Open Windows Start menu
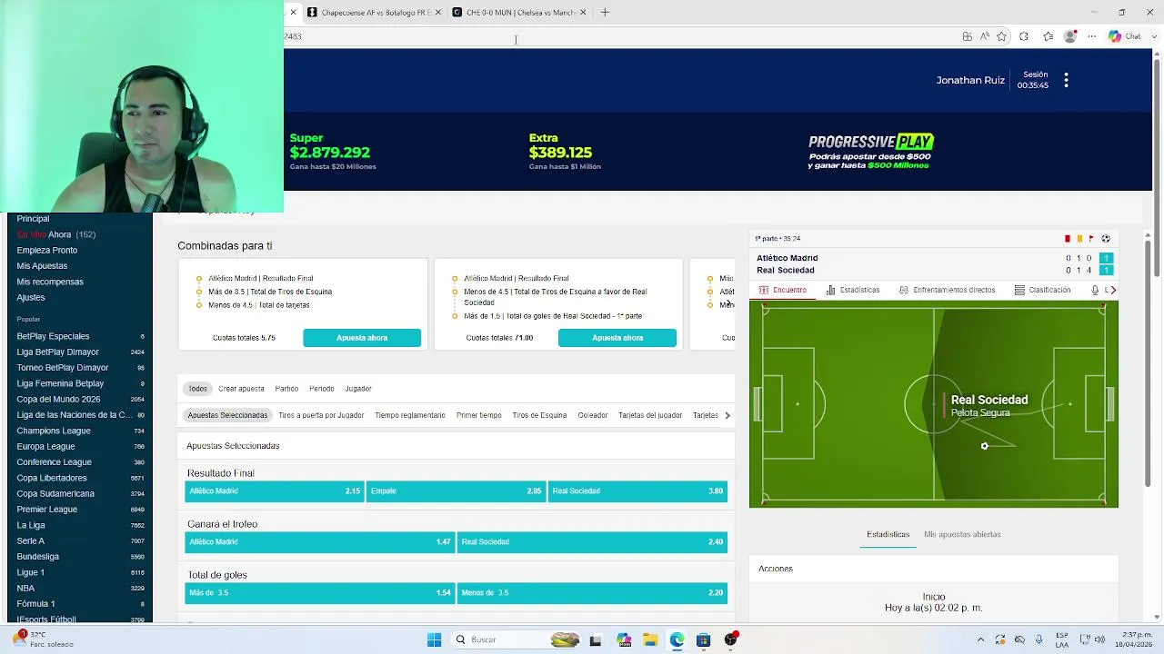Image resolution: width=1164 pixels, height=654 pixels. pyautogui.click(x=434, y=639)
